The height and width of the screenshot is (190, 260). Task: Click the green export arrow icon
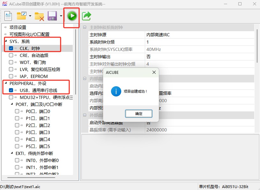pos(86,16)
